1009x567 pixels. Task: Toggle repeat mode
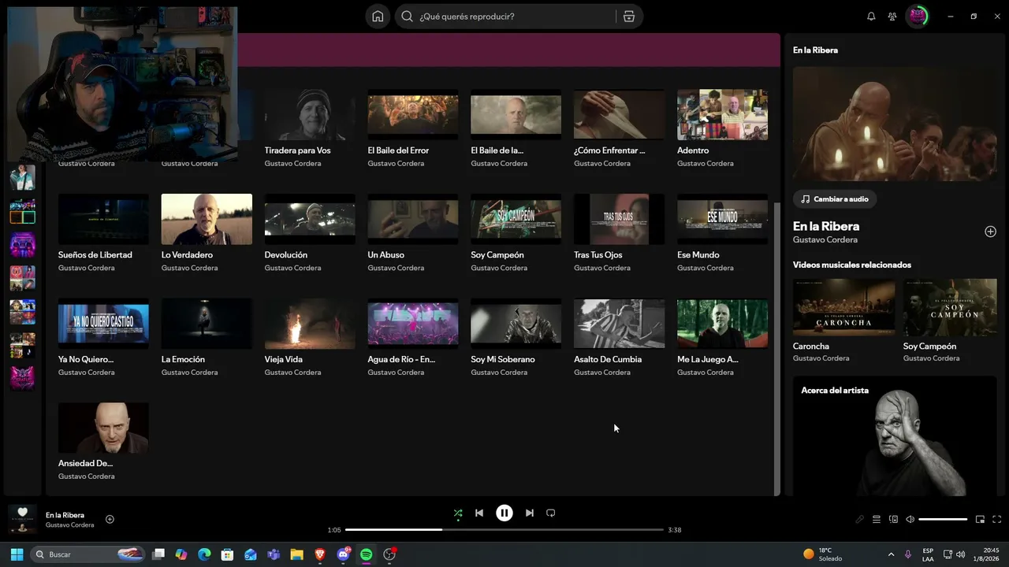click(x=551, y=513)
